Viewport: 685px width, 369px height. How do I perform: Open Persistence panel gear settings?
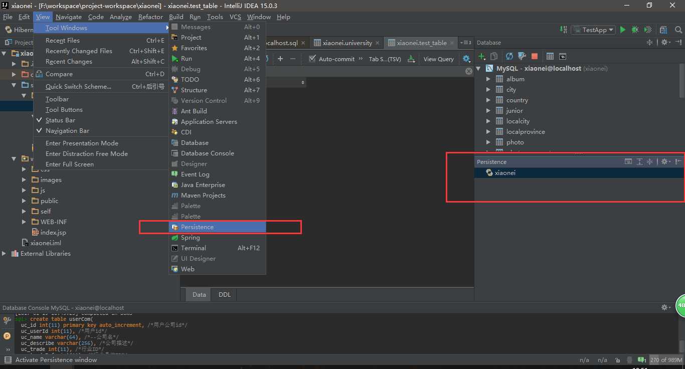665,161
